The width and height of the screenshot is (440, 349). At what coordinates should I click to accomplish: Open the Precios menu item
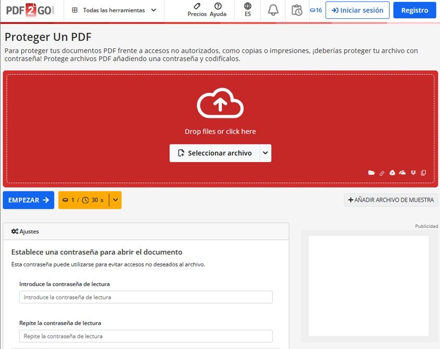point(197,10)
